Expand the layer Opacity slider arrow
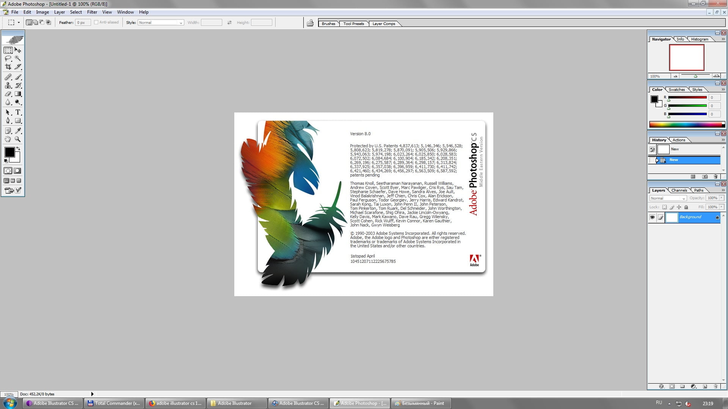728x409 pixels. pyautogui.click(x=722, y=198)
